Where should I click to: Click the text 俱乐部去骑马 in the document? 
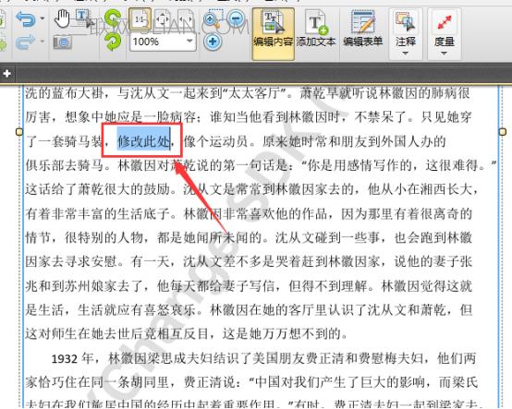click(x=65, y=165)
